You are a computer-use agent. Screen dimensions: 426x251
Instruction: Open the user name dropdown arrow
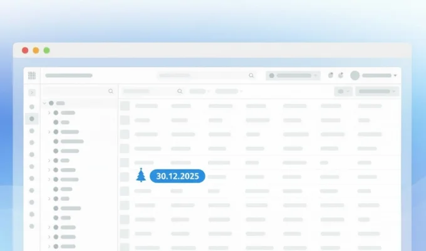395,75
